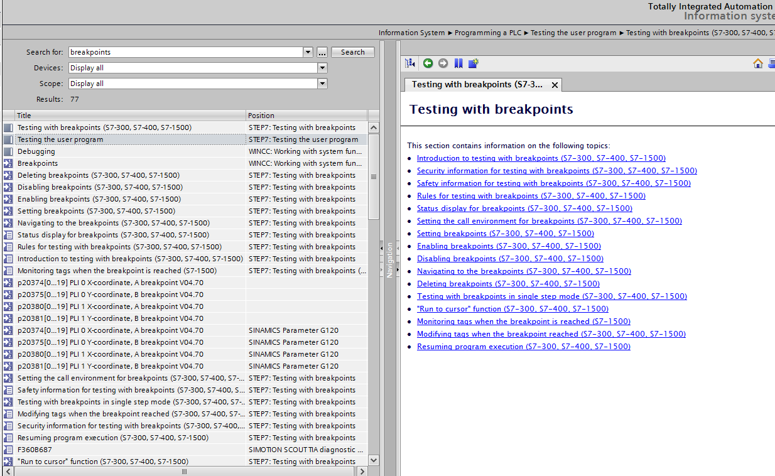The width and height of the screenshot is (775, 476).
Task: Click the results list scroll-up arrow
Action: coord(374,127)
